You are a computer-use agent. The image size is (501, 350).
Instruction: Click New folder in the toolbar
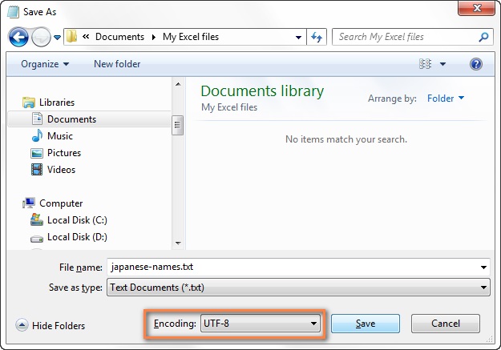pos(117,63)
